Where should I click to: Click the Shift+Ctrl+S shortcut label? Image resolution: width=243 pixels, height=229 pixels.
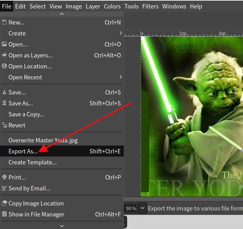pos(105,103)
